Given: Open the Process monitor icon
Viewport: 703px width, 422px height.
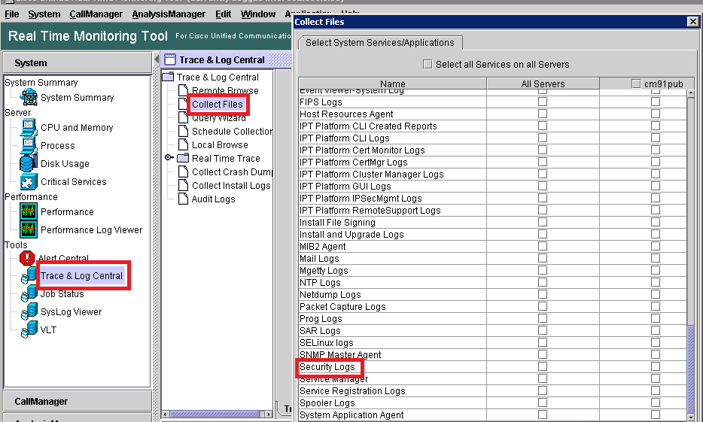Looking at the screenshot, I should [29, 146].
